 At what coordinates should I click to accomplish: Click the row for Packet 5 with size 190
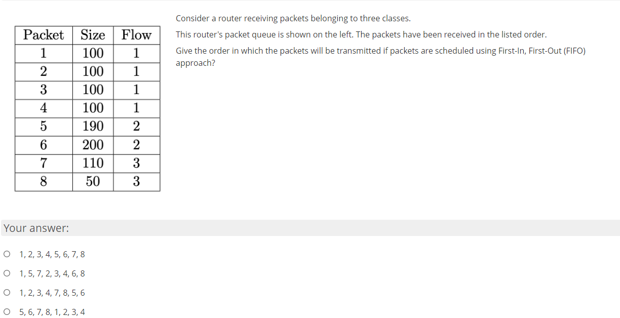coord(86,127)
